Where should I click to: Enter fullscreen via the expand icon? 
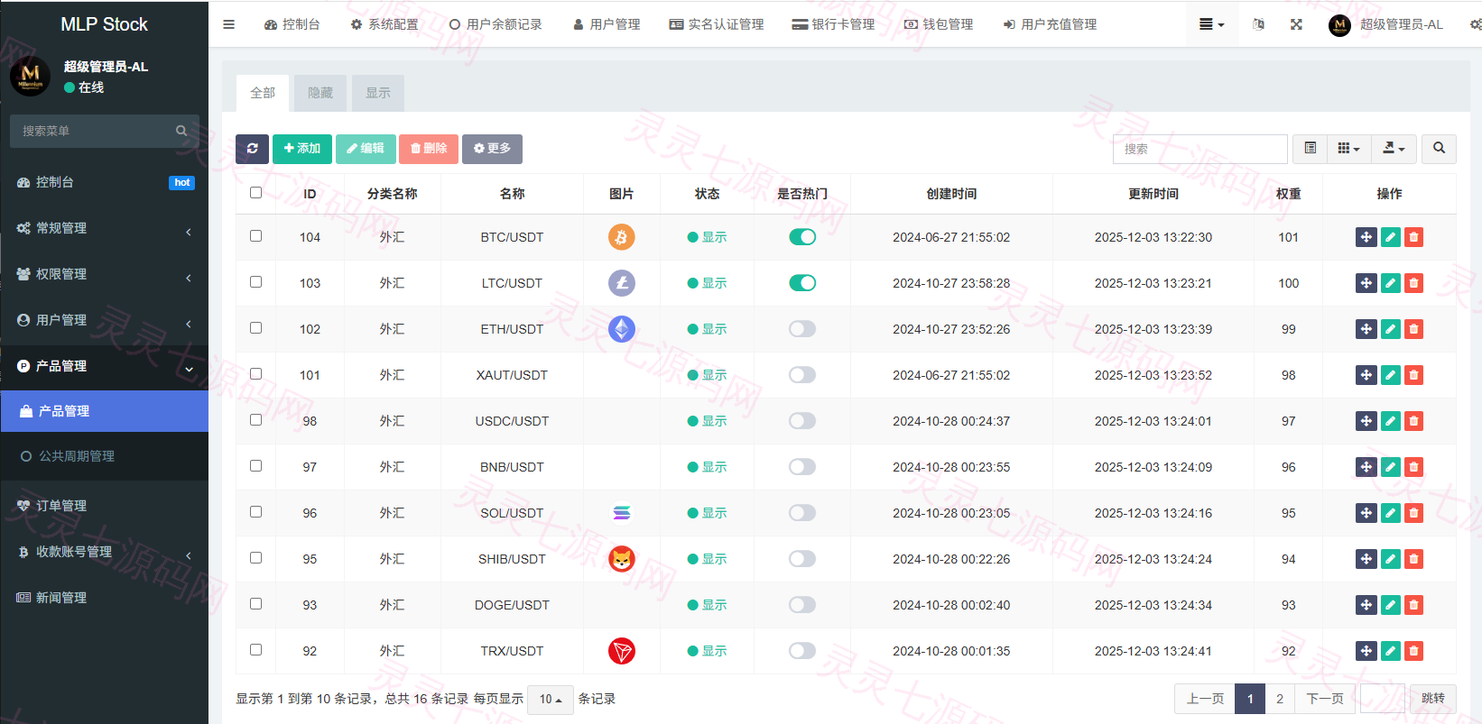click(x=1296, y=24)
